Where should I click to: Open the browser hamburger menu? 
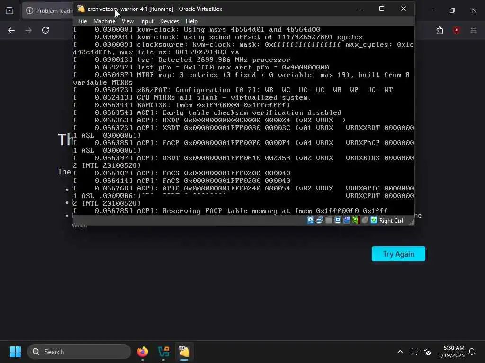(x=474, y=30)
